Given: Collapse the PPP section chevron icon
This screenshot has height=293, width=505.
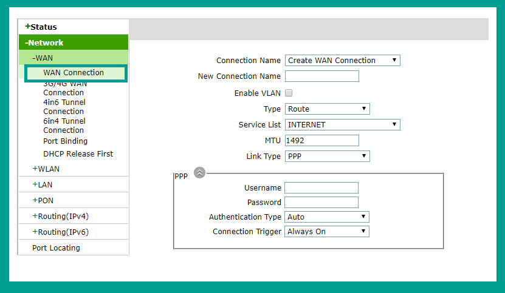Looking at the screenshot, I should [199, 173].
